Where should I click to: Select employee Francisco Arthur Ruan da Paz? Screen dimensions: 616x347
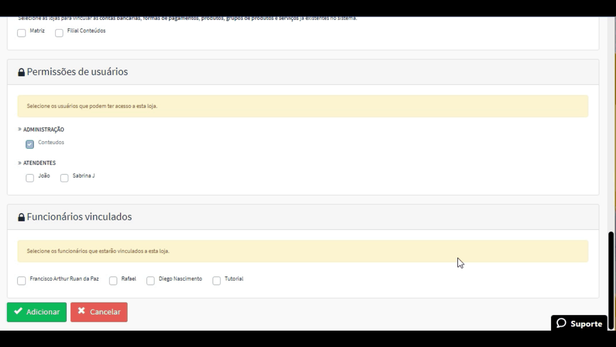point(21,281)
